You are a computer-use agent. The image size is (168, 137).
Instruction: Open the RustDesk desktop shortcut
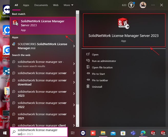[x=6, y=31]
